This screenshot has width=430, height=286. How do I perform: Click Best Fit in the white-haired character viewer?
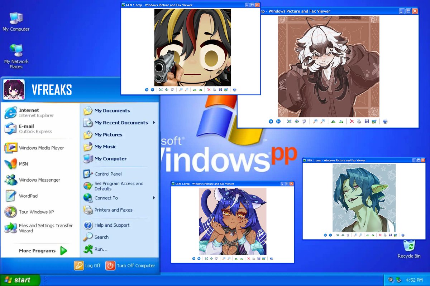[289, 122]
